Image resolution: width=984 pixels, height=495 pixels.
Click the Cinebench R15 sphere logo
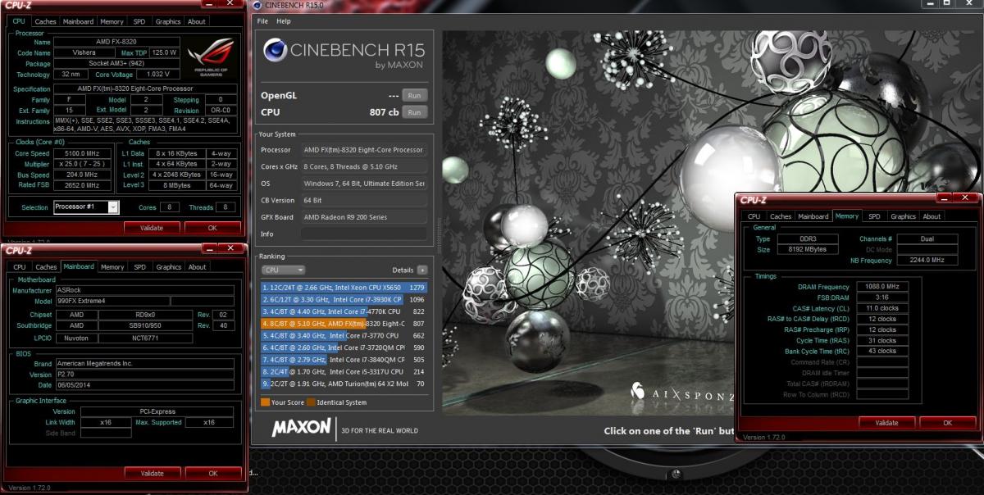pos(275,50)
